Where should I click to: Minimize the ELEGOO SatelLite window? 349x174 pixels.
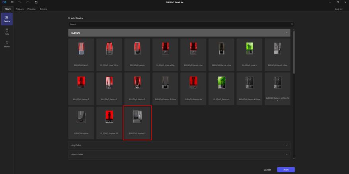point(330,2)
